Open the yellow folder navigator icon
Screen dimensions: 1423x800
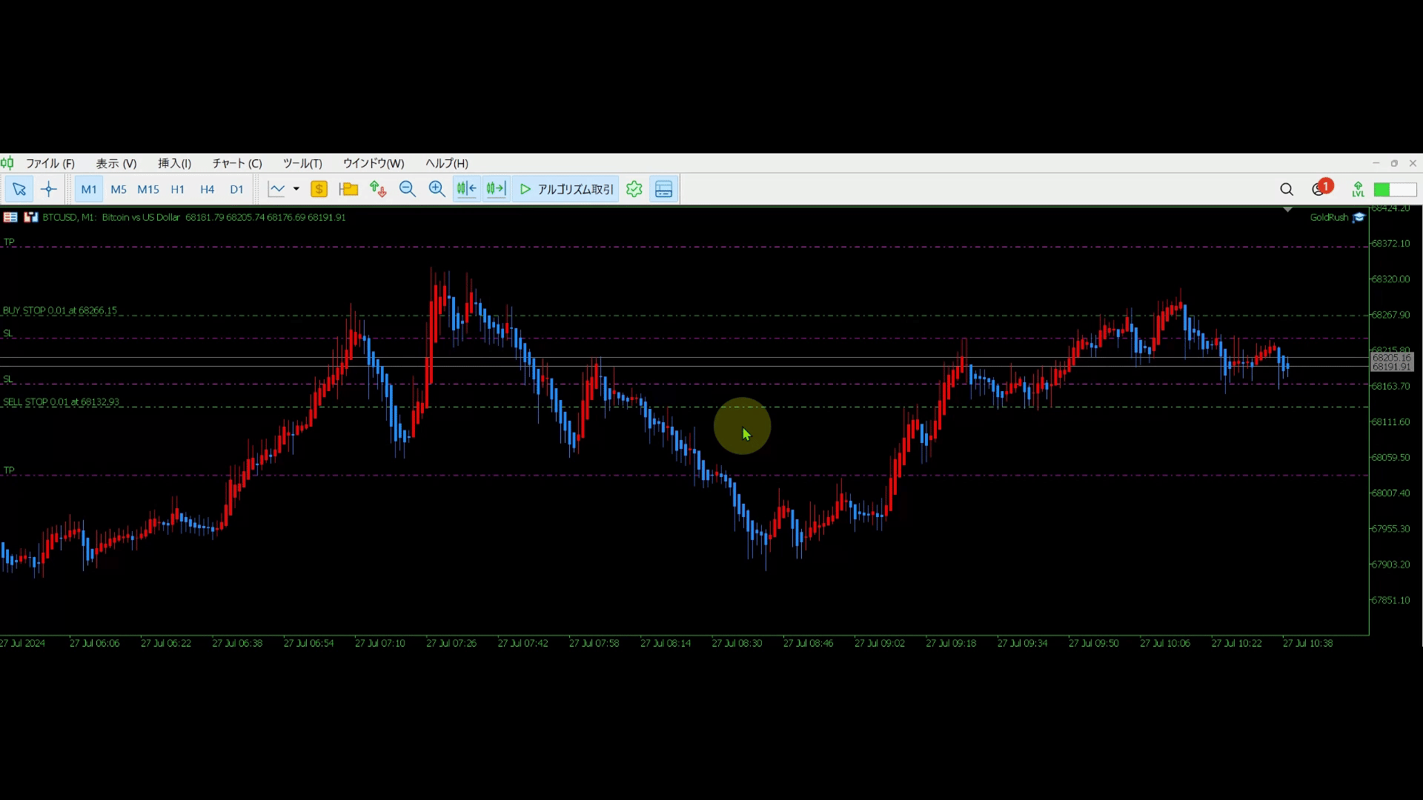(348, 190)
